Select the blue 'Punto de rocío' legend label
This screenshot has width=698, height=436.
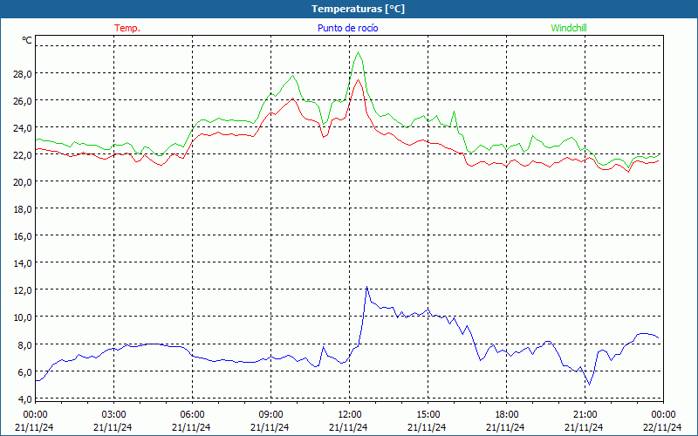[x=347, y=28]
